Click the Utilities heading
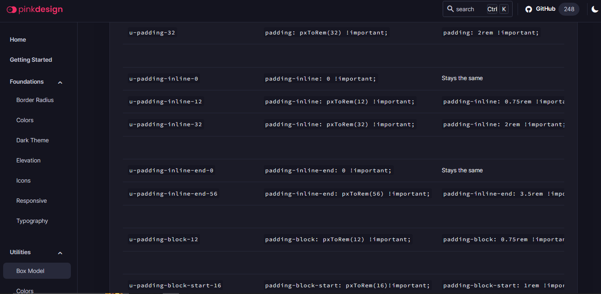Viewport: 601px width, 294px height. pyautogui.click(x=20, y=252)
